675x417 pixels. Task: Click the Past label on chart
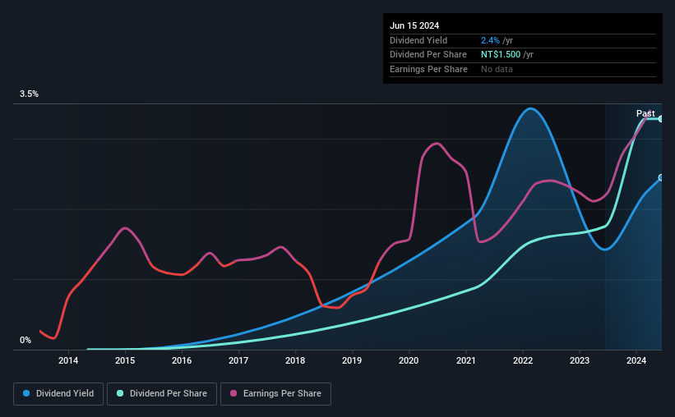(x=645, y=113)
